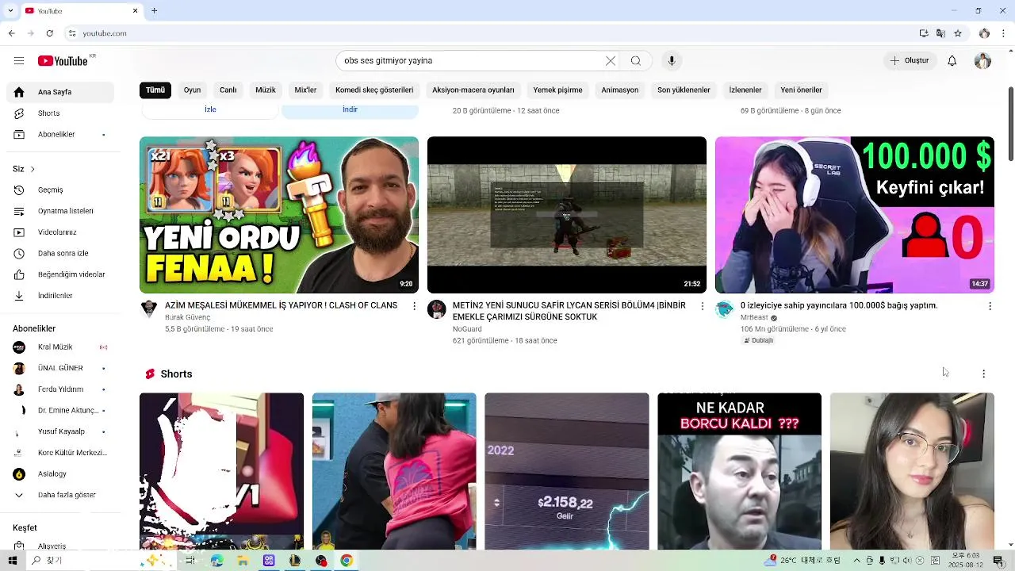The height and width of the screenshot is (571, 1015).
Task: Open Daha sonra izle list
Action: tap(60, 254)
